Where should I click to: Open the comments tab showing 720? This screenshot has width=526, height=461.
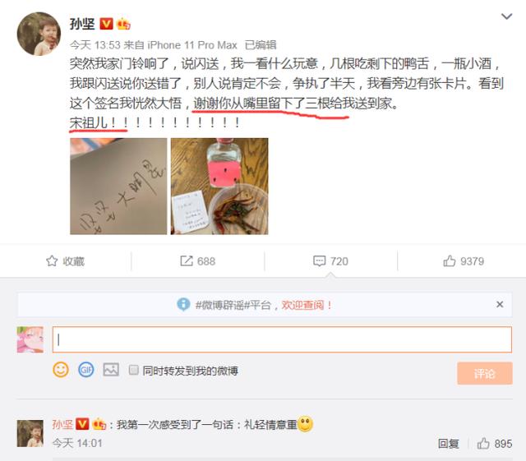click(330, 261)
